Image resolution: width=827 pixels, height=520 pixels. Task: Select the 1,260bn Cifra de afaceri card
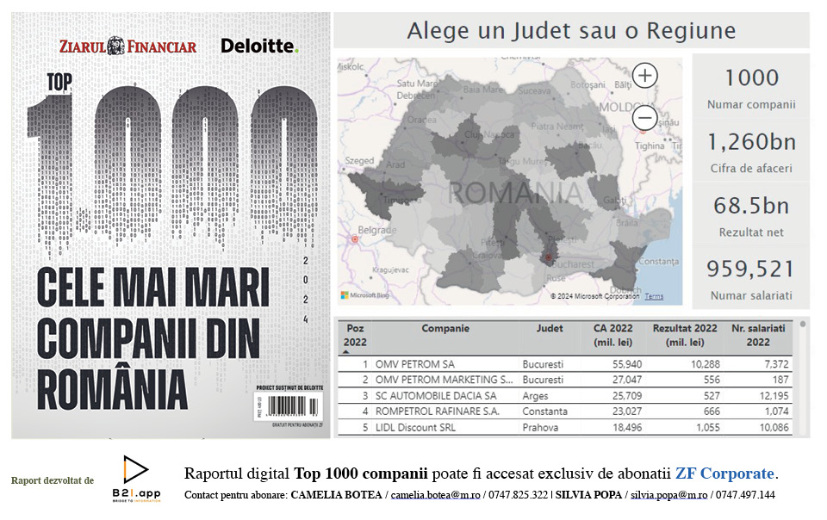751,152
